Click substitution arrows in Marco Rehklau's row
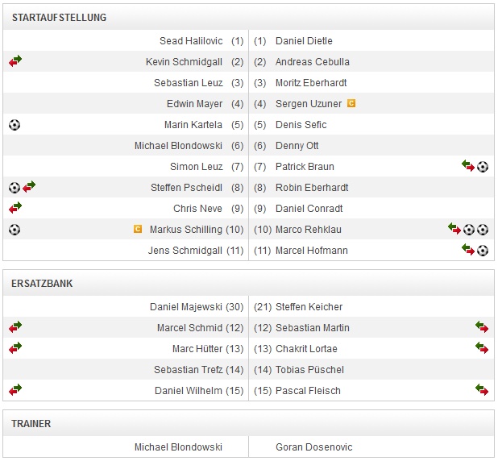Screen dimensions: 498x461 tap(454, 229)
